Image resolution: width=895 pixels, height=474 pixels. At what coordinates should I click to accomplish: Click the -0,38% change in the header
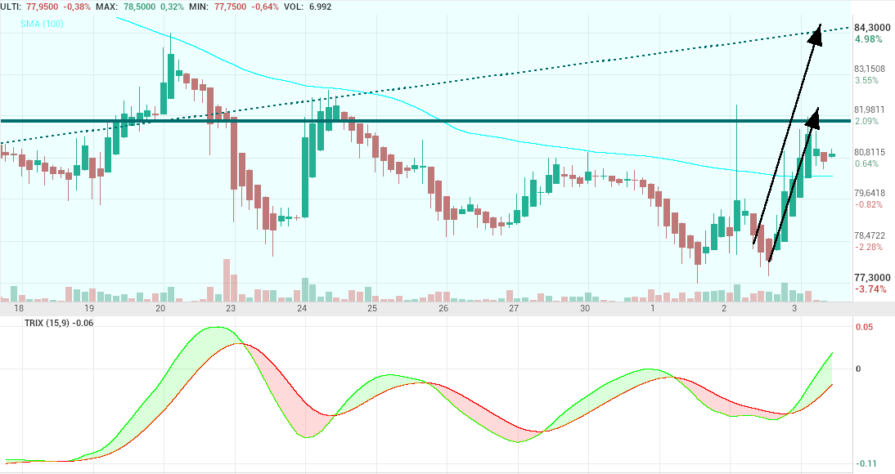pos(77,7)
